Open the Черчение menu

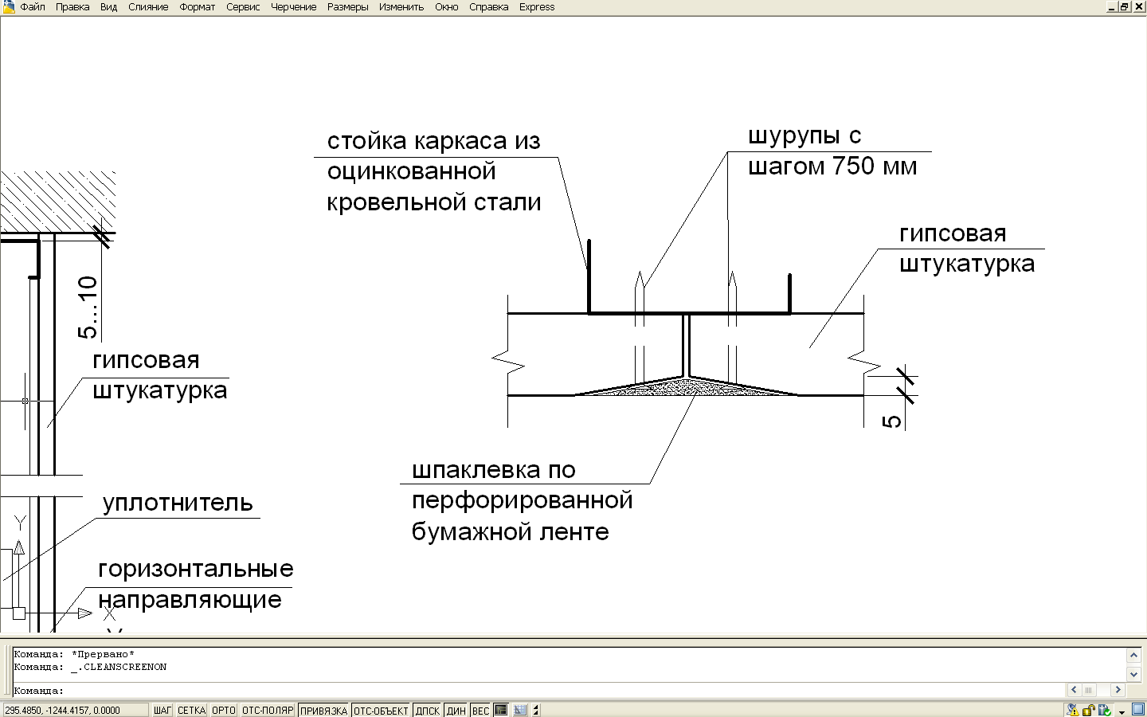(293, 7)
